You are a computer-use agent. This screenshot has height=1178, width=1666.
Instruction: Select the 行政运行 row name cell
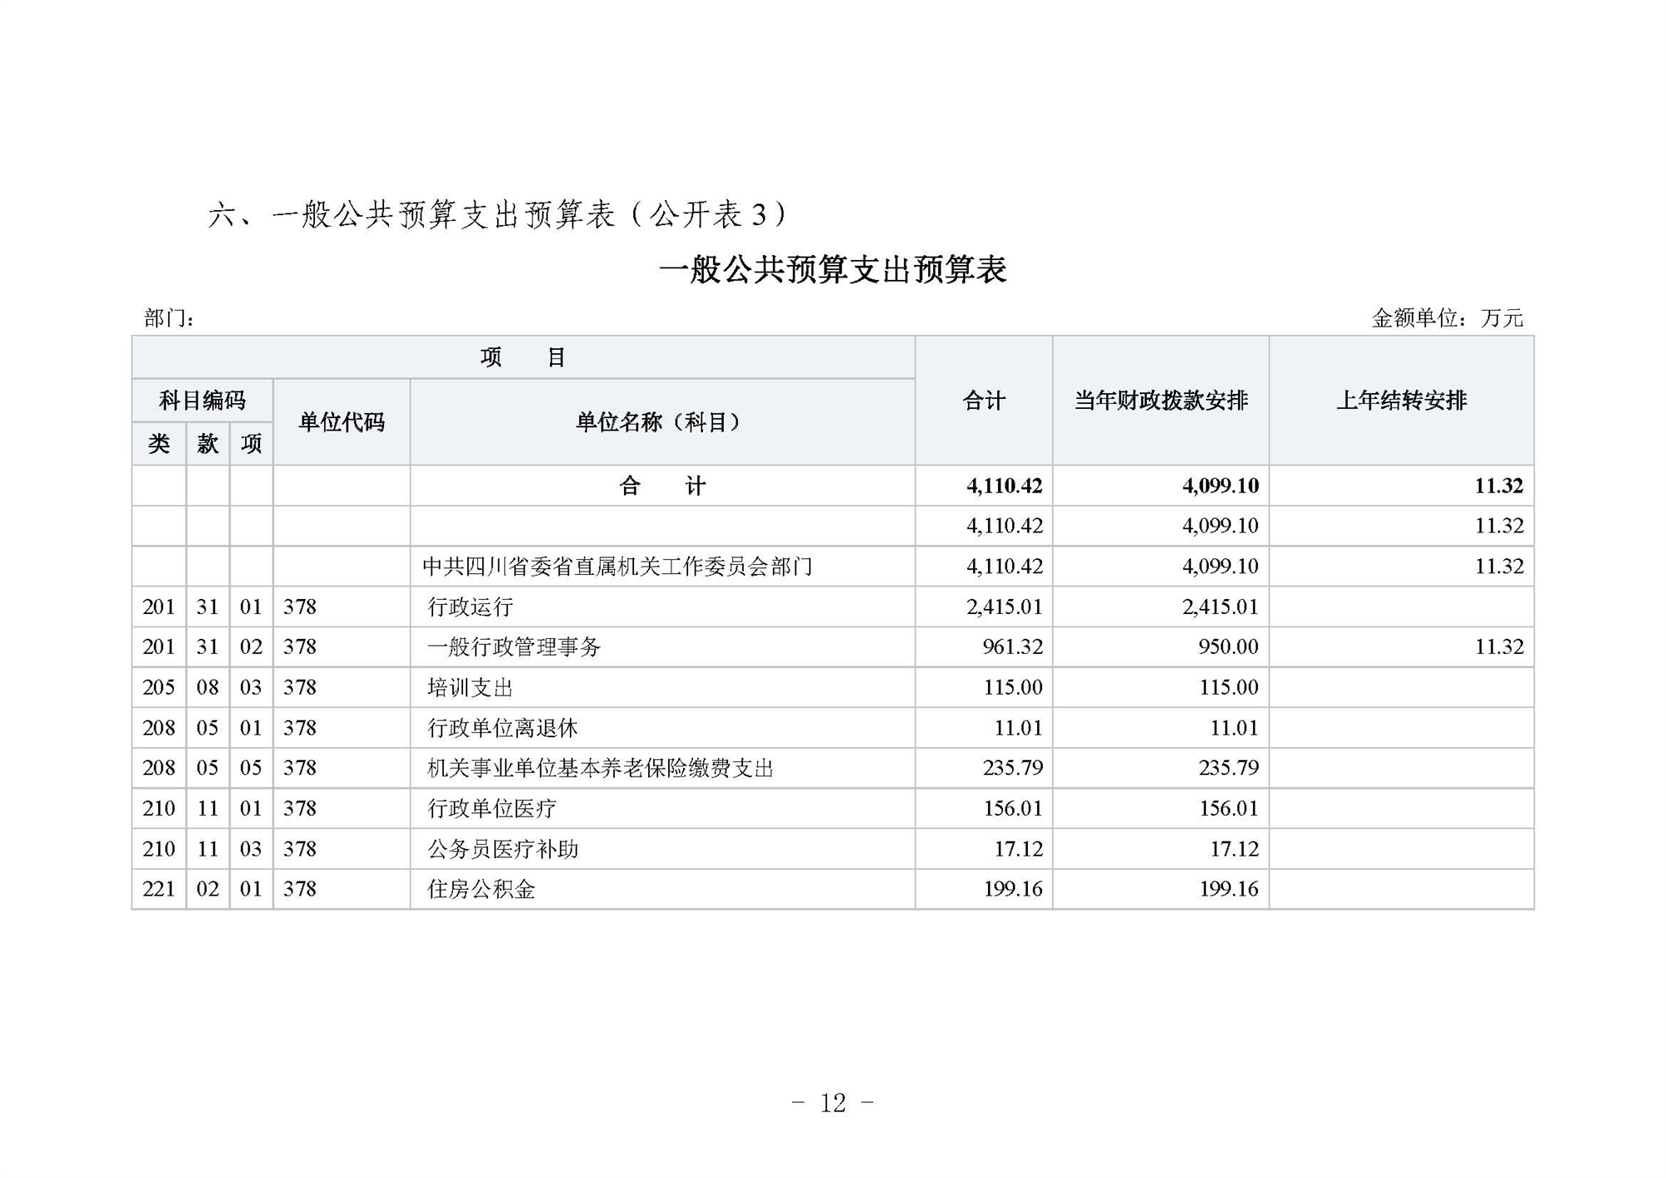tap(471, 606)
